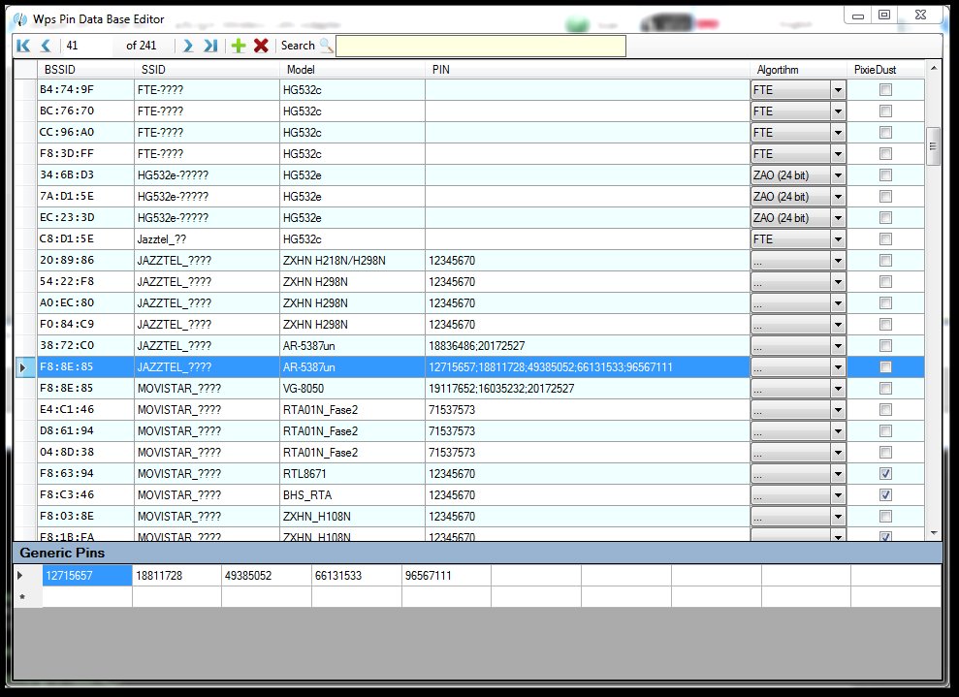This screenshot has width=959, height=697.
Task: Select the BSSID cell EC:23:3D
Action: pos(85,218)
